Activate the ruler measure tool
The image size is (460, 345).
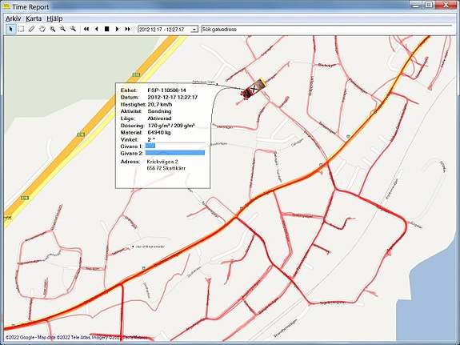click(x=31, y=29)
